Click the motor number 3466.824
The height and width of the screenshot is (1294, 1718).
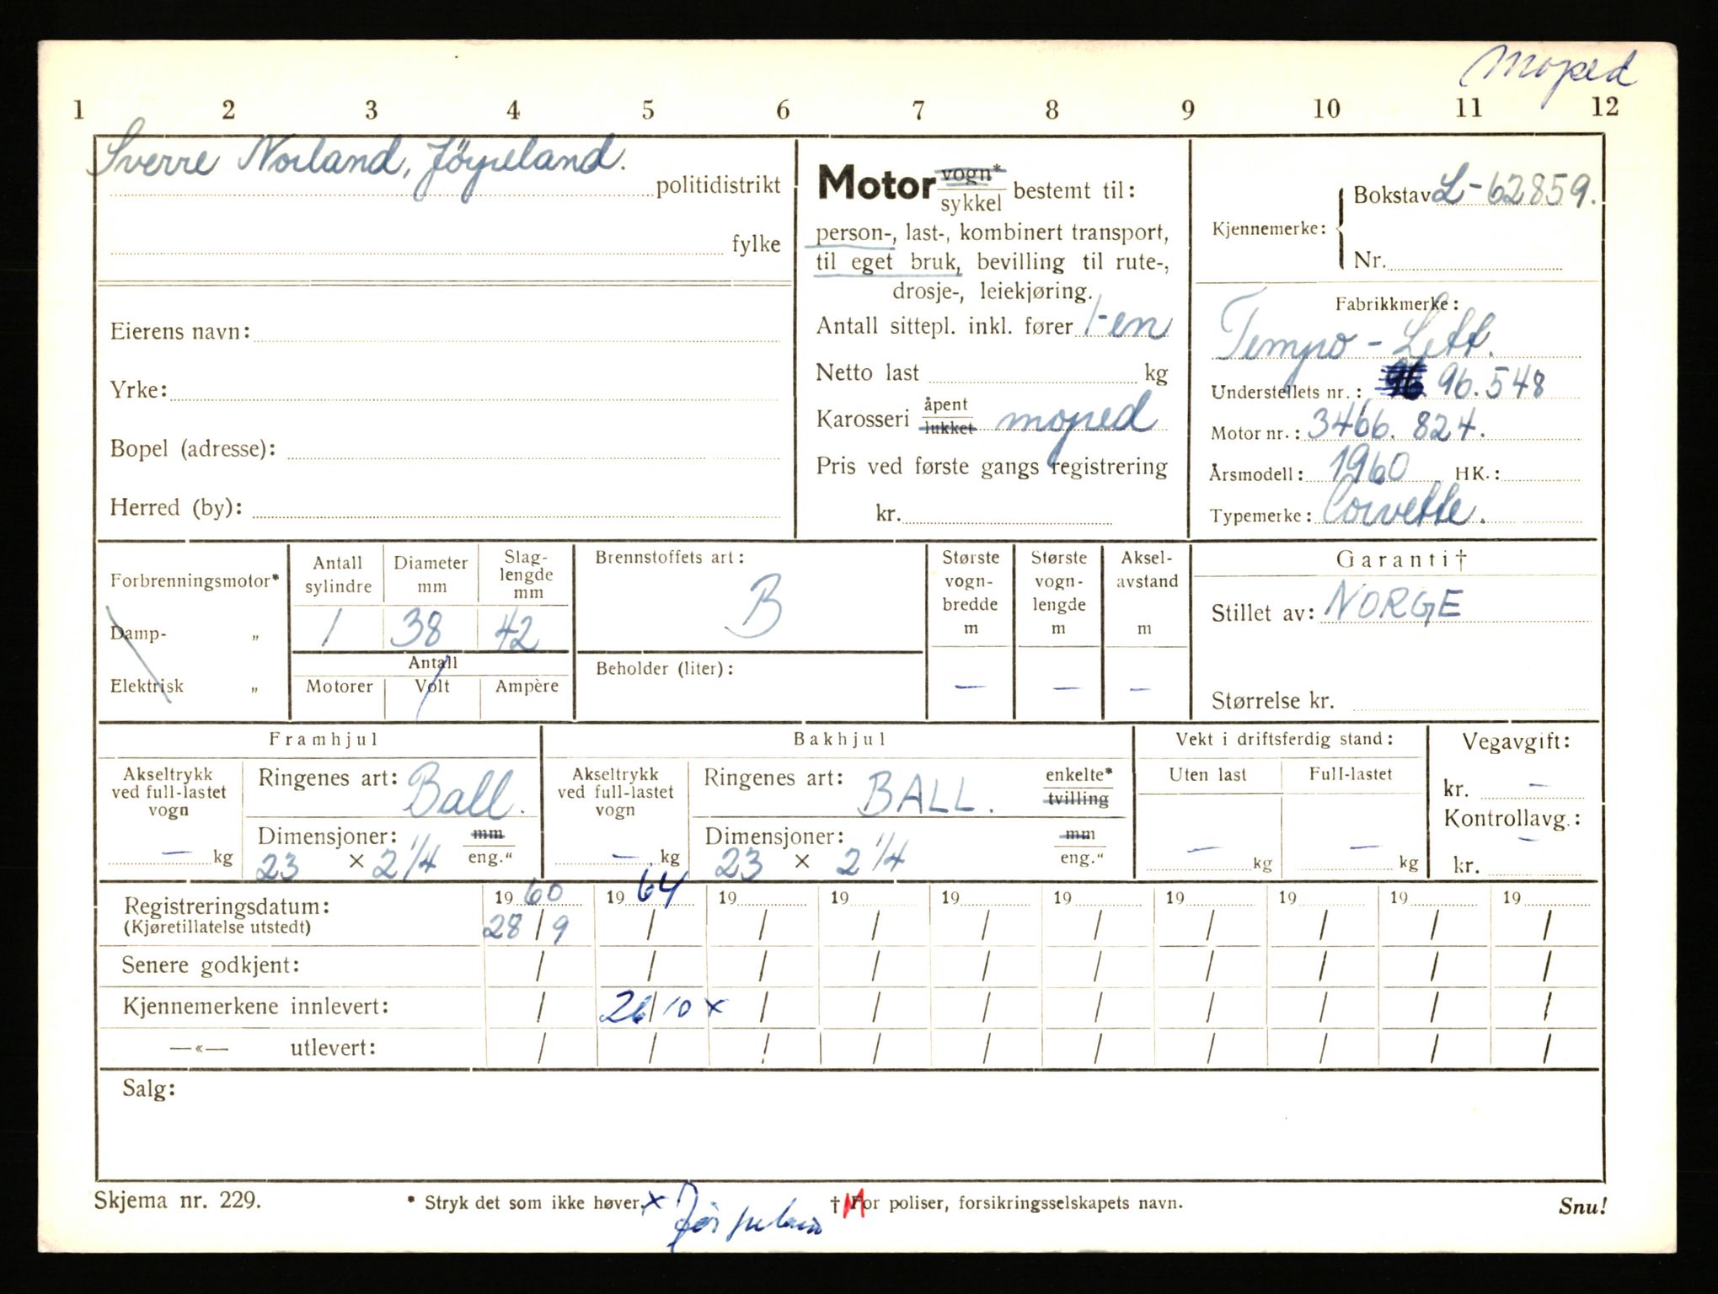(1394, 425)
